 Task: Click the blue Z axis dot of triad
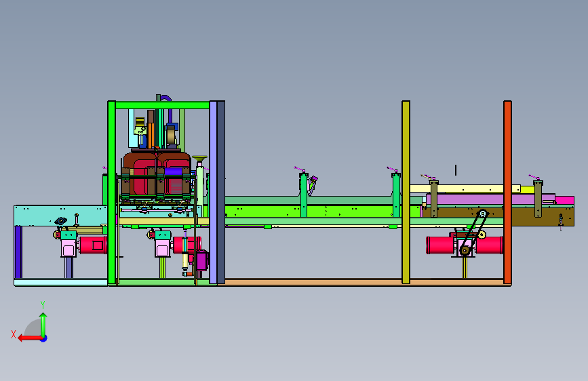[x=44, y=338]
